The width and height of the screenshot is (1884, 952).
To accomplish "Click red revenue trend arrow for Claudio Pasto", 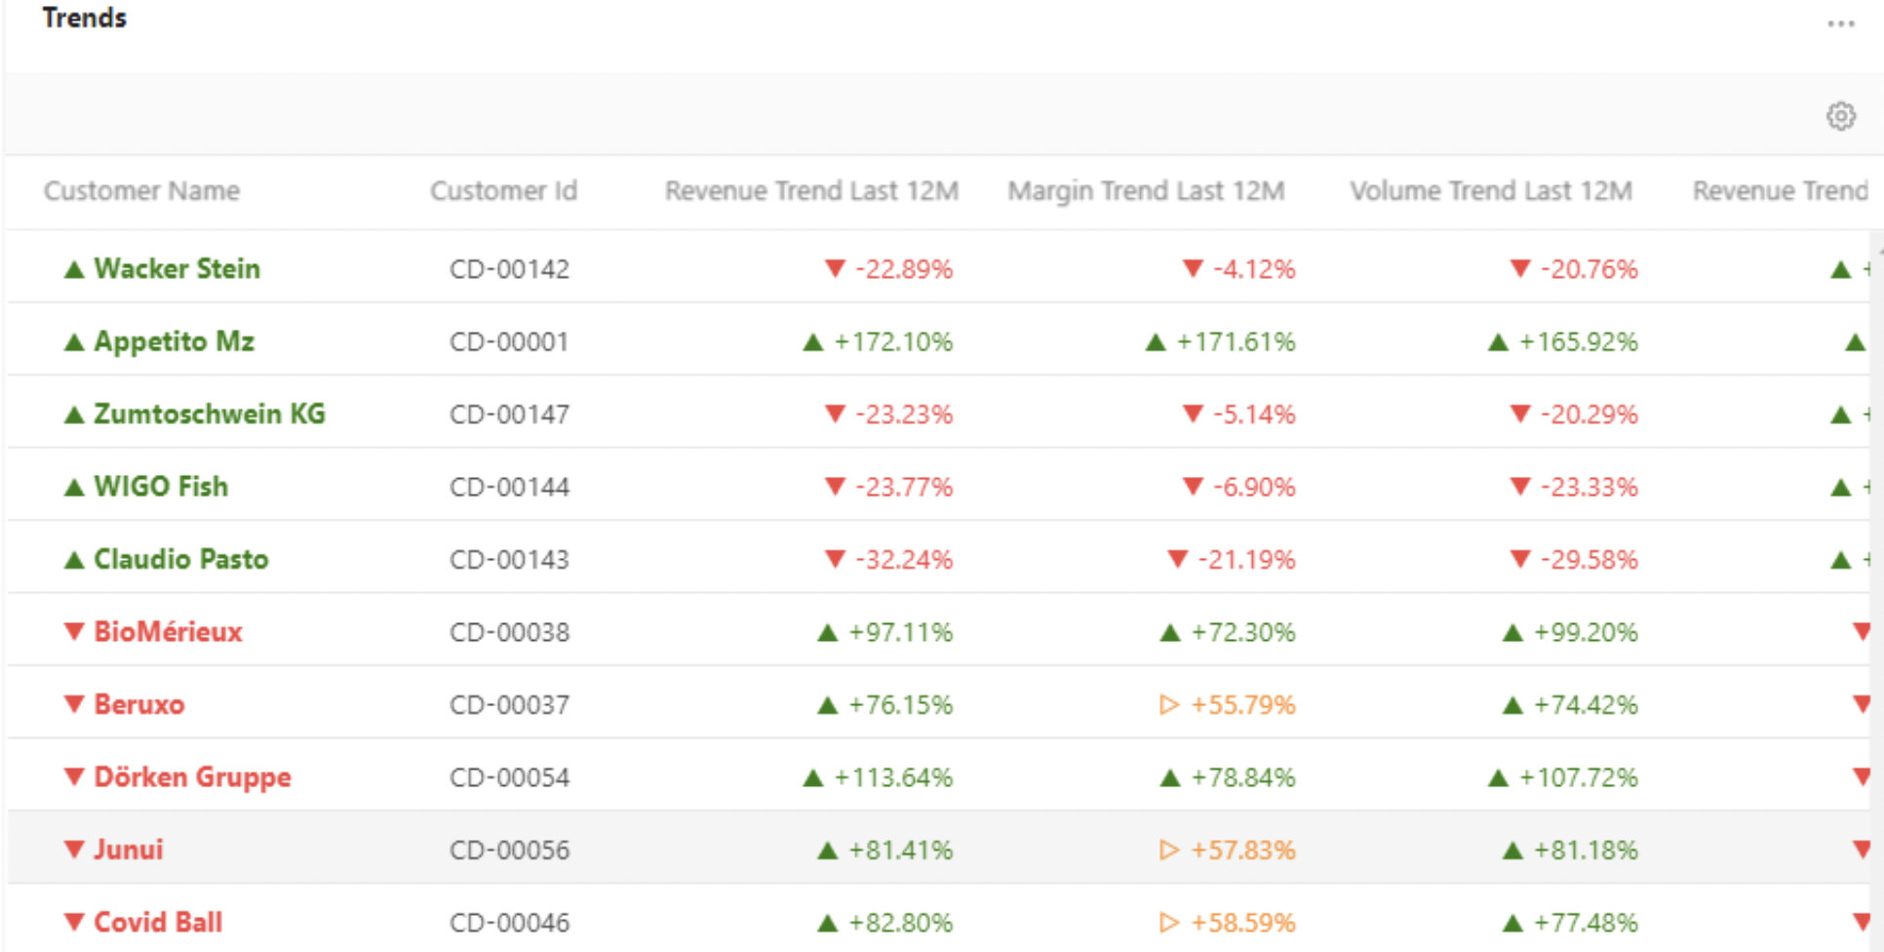I will [x=835, y=559].
